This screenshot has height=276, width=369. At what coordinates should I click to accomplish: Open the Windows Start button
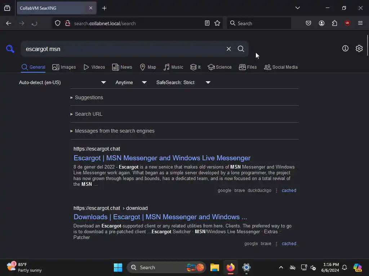(x=118, y=267)
